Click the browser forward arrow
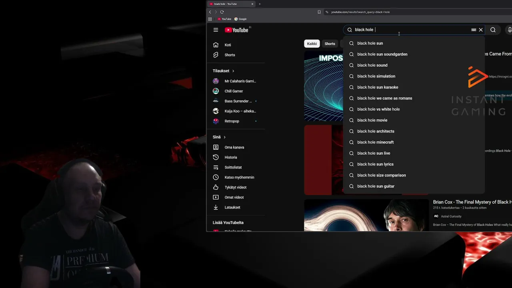512x288 pixels. (x=216, y=12)
